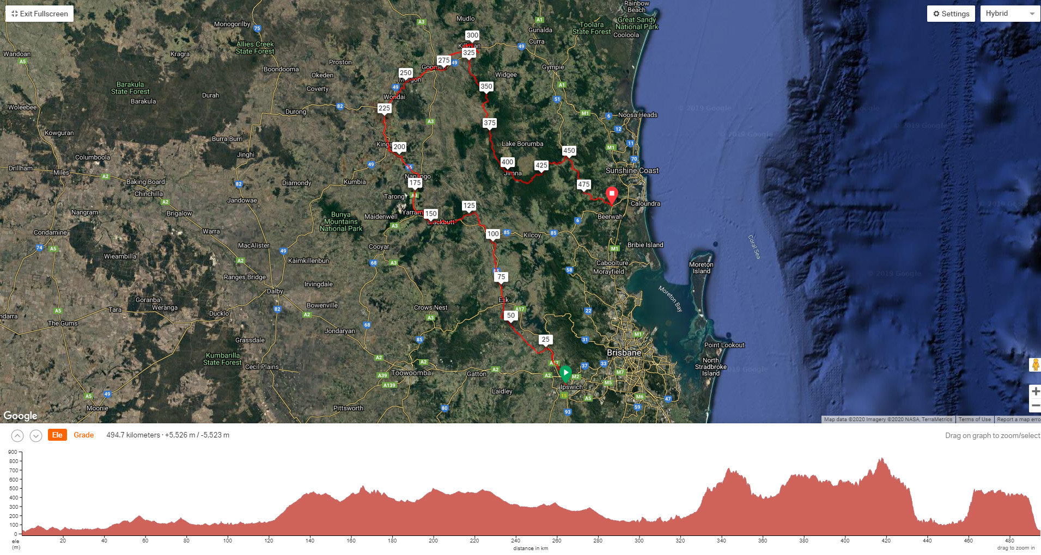Click the map zoom in plus button
This screenshot has height=555, width=1041.
1035,391
